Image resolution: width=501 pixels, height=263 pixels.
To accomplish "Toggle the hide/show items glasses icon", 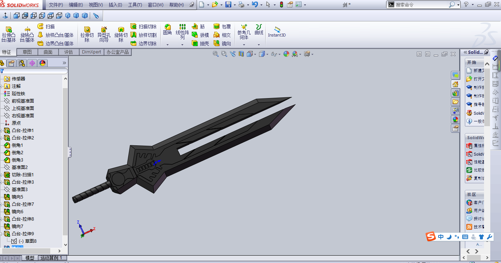I will (x=274, y=54).
